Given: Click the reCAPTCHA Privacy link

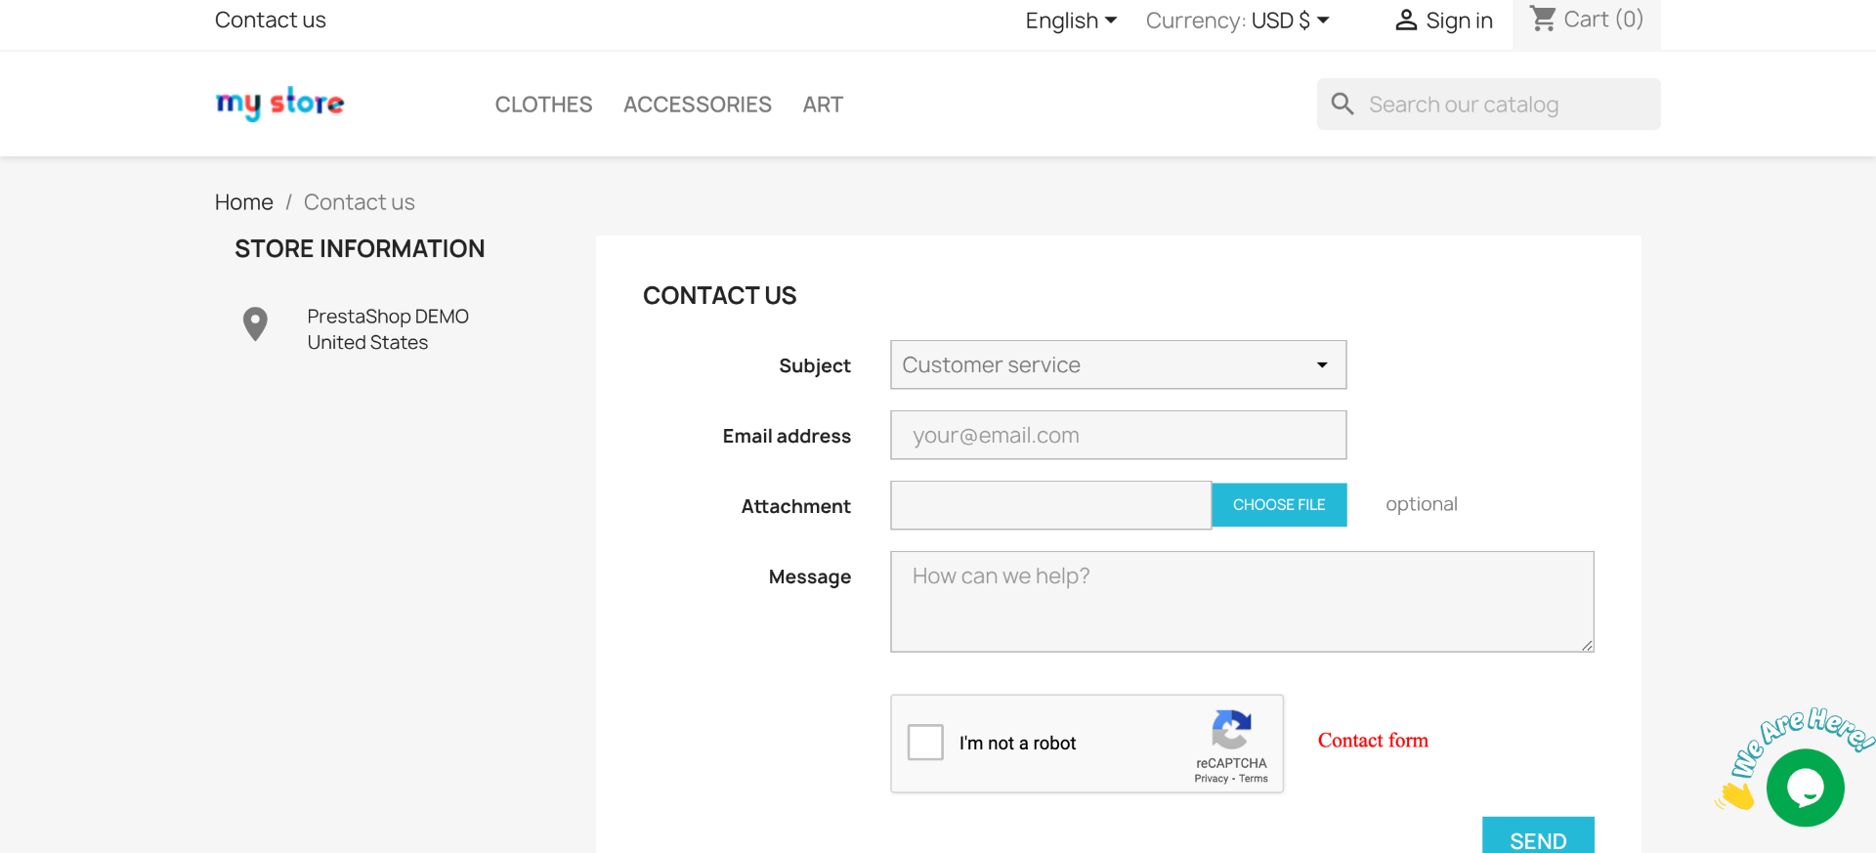Looking at the screenshot, I should [x=1211, y=779].
